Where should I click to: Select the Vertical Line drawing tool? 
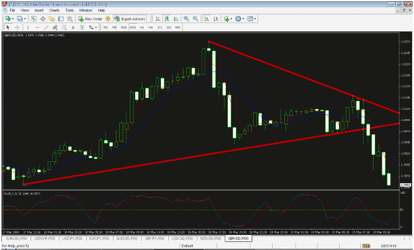28,27
